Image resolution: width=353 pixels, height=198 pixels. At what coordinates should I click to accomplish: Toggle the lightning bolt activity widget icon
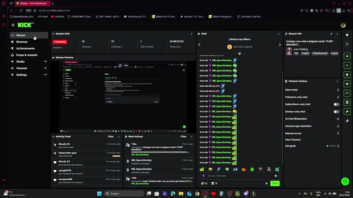coord(347,65)
